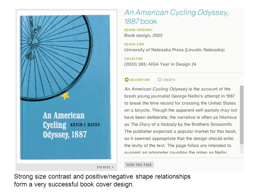The width and height of the screenshot is (259, 194).
Task: Click Book design, 2002 text
Action: (143, 36)
